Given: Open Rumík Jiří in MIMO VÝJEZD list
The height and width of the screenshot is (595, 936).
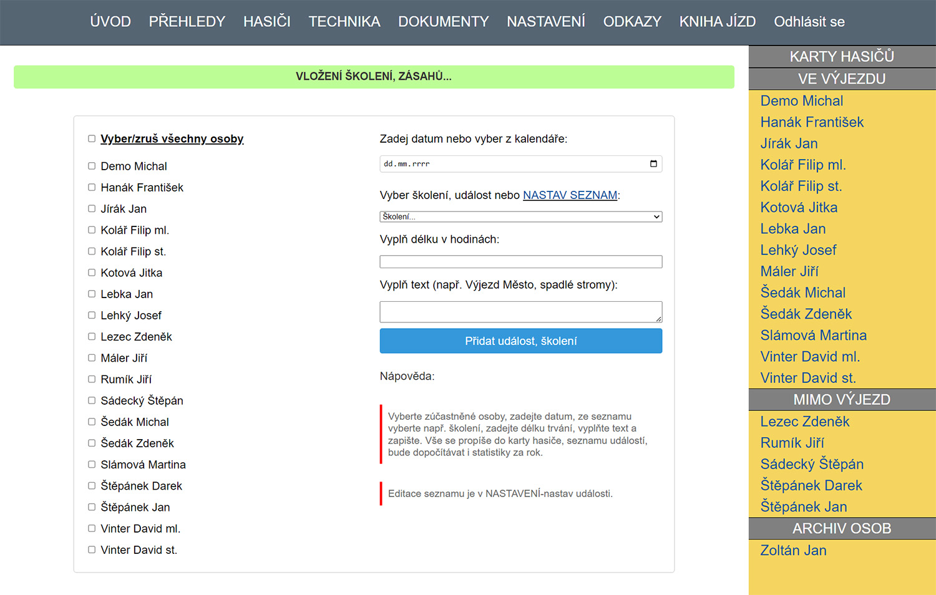Looking at the screenshot, I should click(x=792, y=443).
